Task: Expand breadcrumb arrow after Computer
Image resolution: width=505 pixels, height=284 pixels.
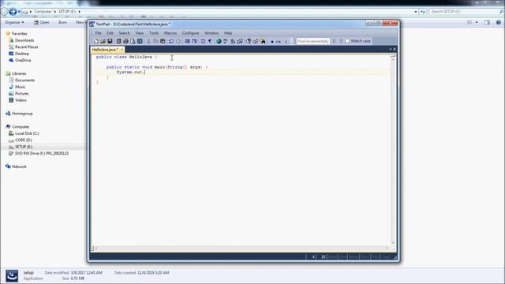Action: point(54,12)
